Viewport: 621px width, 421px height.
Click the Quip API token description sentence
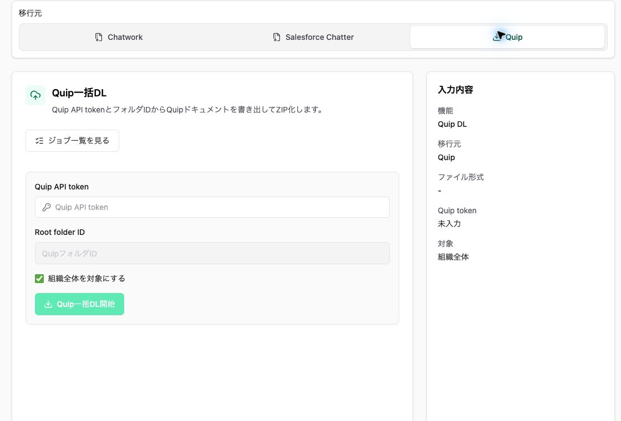(188, 110)
